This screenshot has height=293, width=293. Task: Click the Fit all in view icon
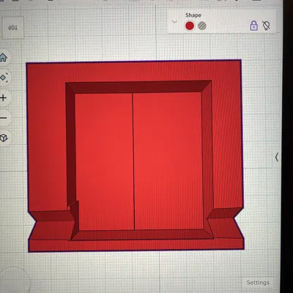pos(3,78)
